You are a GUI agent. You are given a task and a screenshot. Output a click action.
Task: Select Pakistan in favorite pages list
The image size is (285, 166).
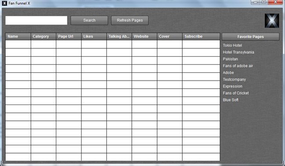click(x=230, y=59)
